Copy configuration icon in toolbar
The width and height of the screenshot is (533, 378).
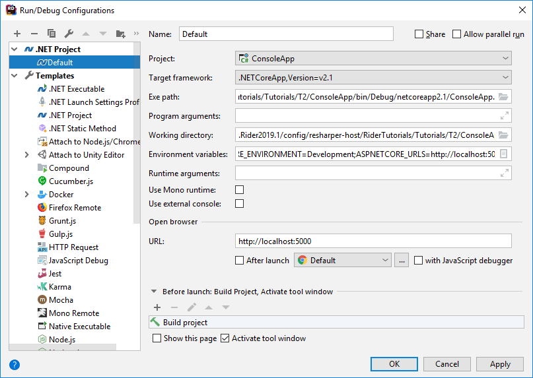point(52,34)
